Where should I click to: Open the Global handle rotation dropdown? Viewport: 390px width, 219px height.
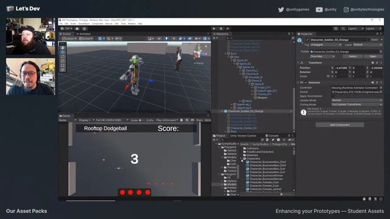coord(85,38)
